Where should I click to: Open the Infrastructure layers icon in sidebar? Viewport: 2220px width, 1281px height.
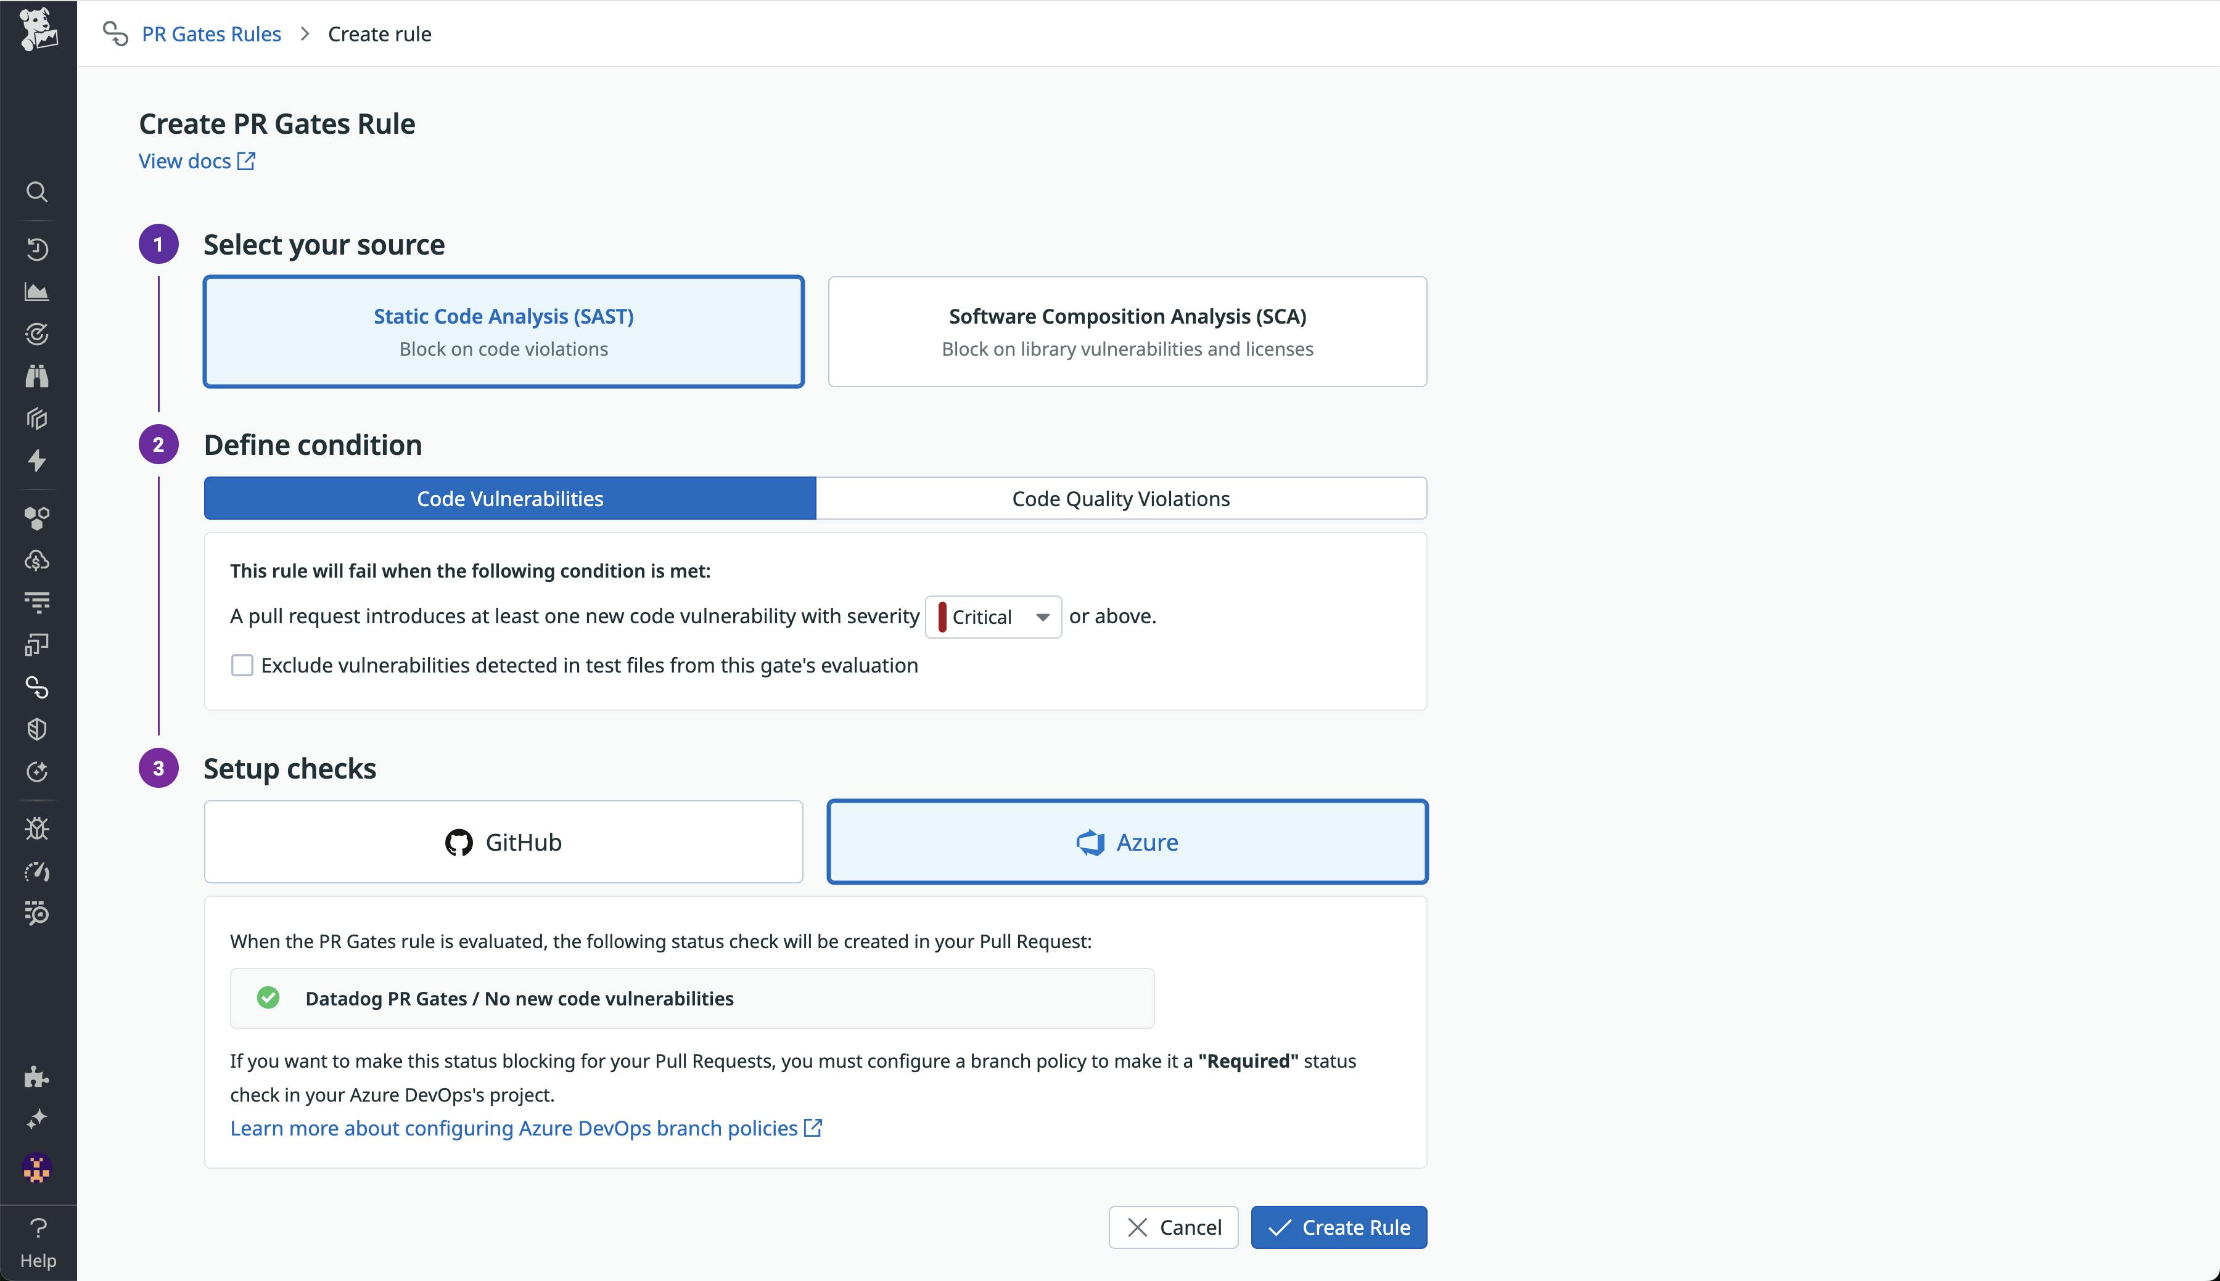(37, 419)
